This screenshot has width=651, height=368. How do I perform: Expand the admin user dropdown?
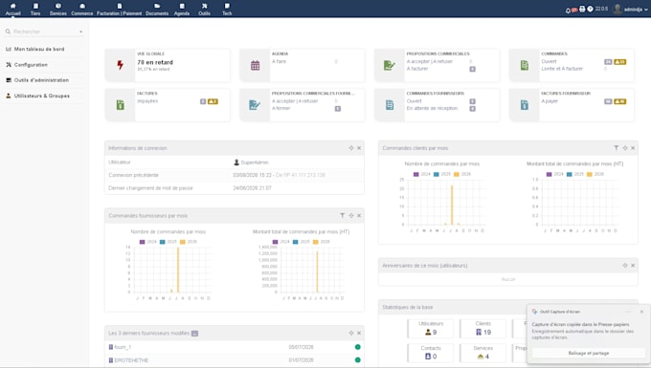631,10
